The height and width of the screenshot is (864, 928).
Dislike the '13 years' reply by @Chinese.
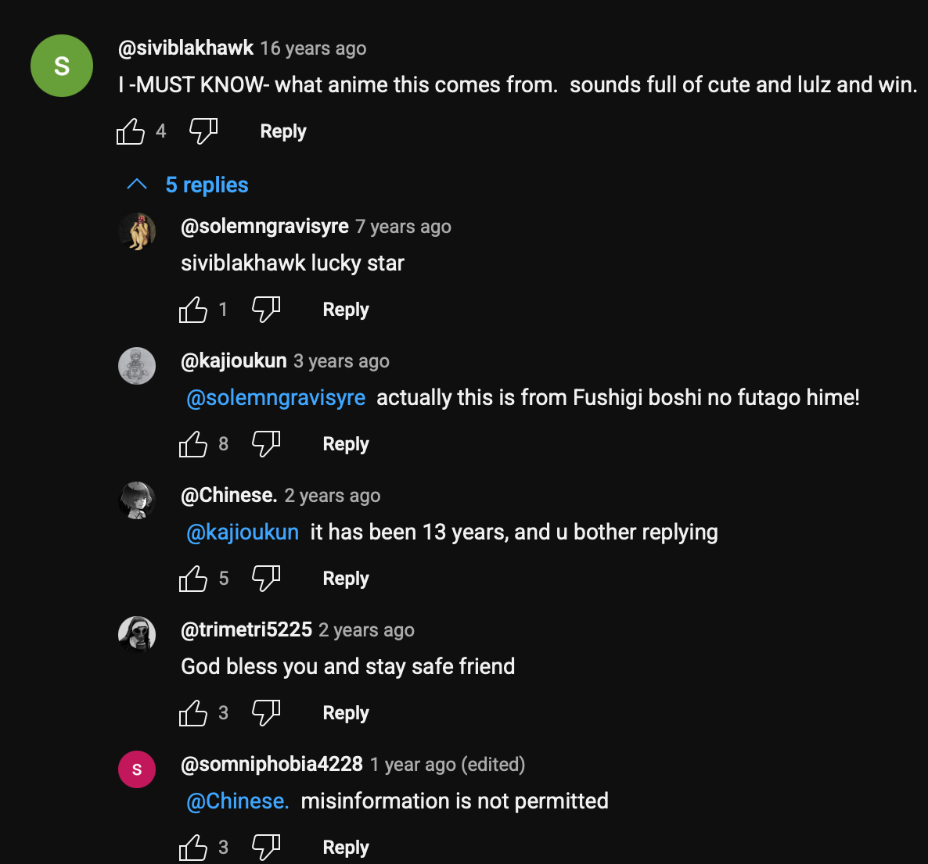[x=266, y=579]
